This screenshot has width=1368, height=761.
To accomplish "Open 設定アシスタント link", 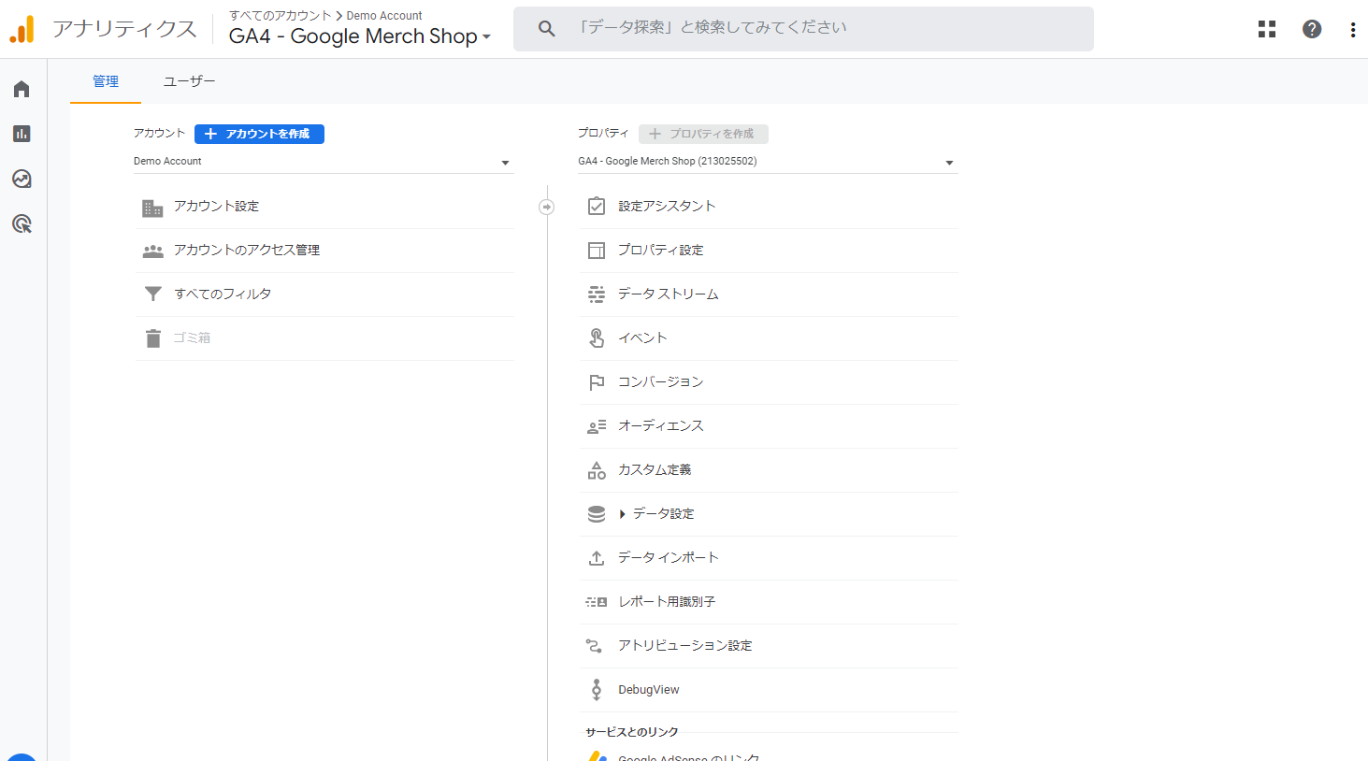I will point(667,207).
